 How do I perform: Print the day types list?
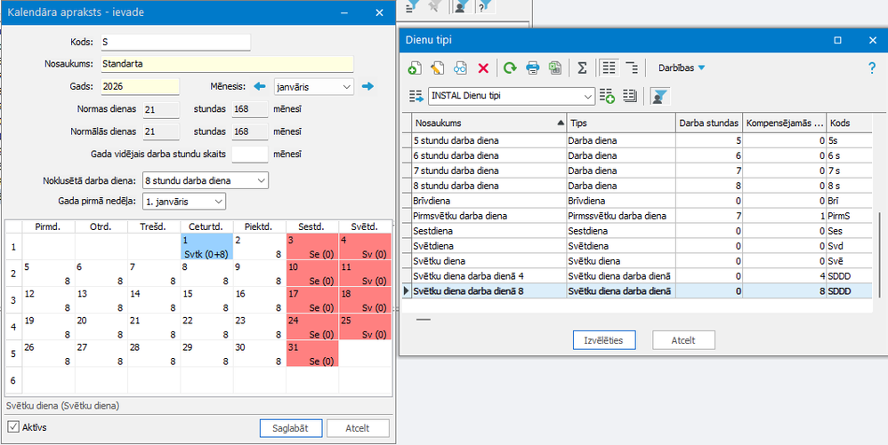pos(533,68)
